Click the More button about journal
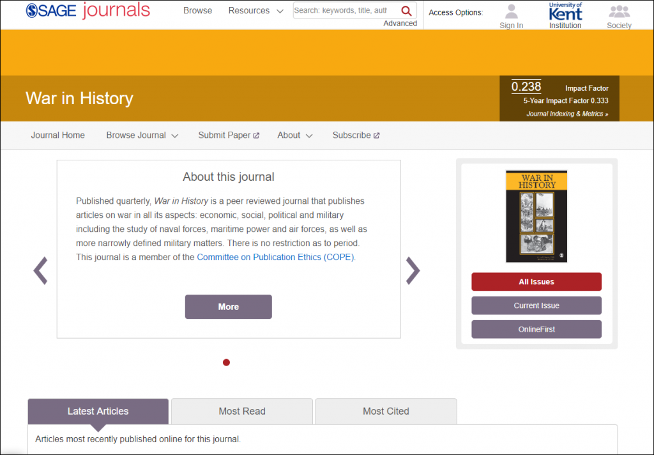 228,307
